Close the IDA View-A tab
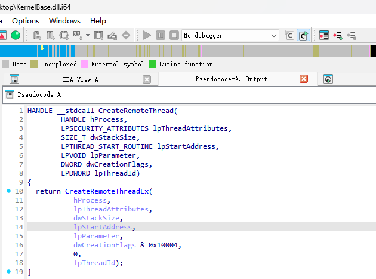Image resolution: width=376 pixels, height=279 pixels. [x=147, y=79]
